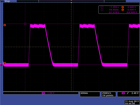Click the orange trigger position marker at top
This screenshot has width=140, height=105.
point(71,3)
